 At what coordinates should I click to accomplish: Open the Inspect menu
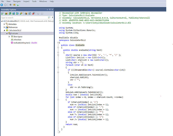coord(26,1)
